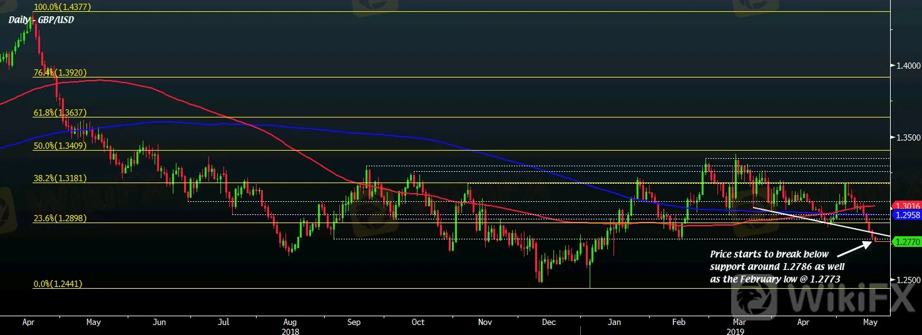Click the 2018 year label on the time axis
Screen dimensions: 922x335
(x=290, y=331)
